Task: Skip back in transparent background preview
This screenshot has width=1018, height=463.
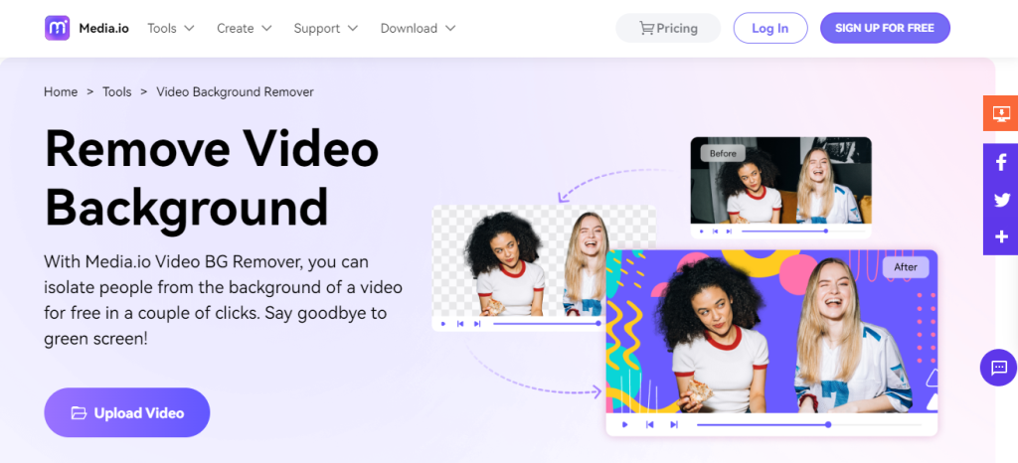Action: click(460, 324)
